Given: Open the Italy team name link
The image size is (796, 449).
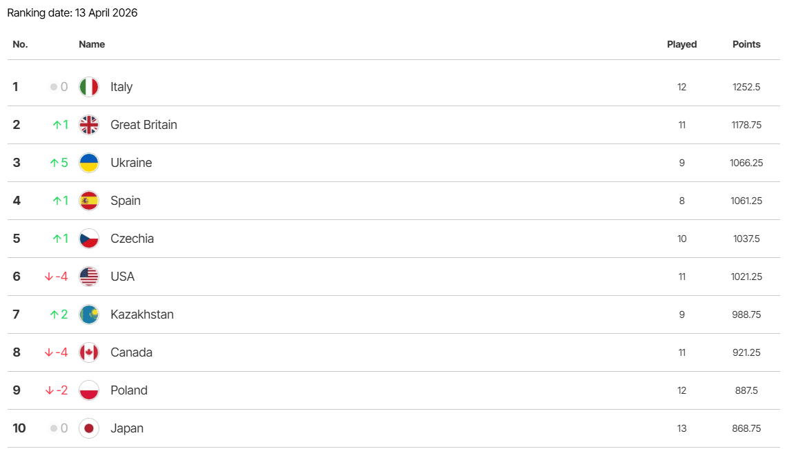Looking at the screenshot, I should [121, 87].
